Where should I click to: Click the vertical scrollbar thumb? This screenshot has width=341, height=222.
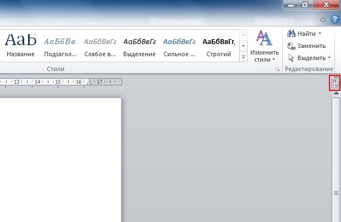coord(336,160)
